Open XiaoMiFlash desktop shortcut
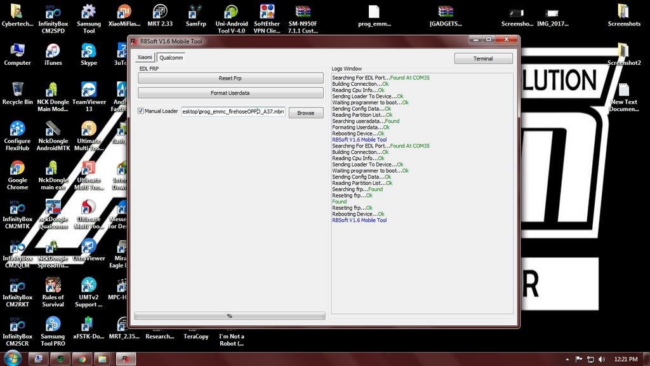 [124, 16]
